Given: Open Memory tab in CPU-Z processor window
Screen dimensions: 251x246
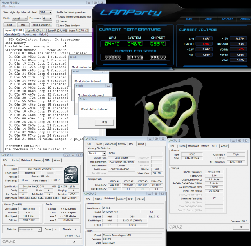Looking at the screenshot, I should (x=38, y=160).
